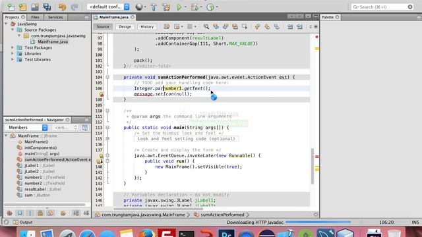Open Output window button

[x=23, y=223]
